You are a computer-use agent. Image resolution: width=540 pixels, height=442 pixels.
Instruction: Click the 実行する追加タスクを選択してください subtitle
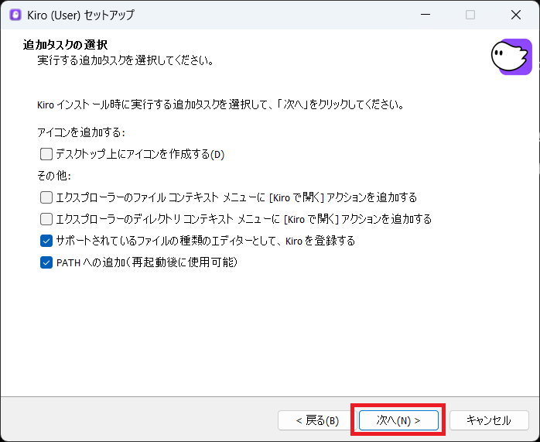click(125, 60)
